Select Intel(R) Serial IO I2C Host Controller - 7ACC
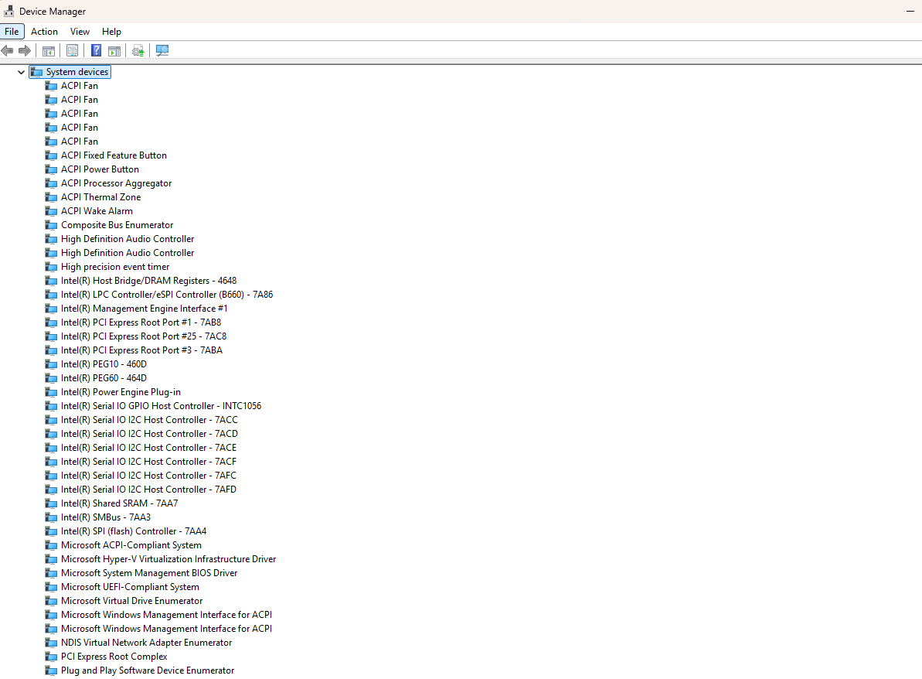Screen dimensions: 922x679 coord(149,420)
